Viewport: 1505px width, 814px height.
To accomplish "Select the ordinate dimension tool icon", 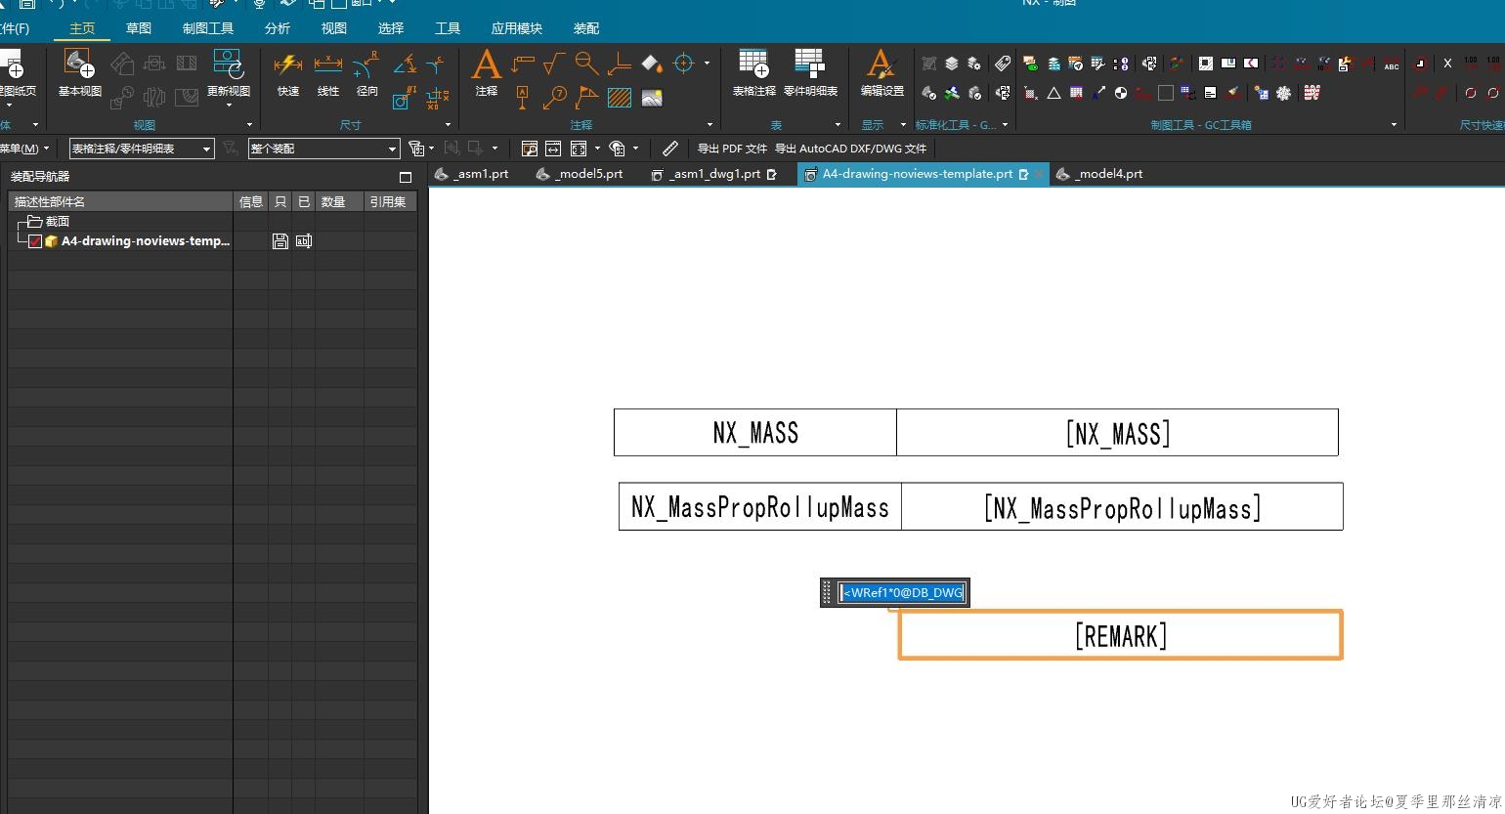I will pos(438,97).
